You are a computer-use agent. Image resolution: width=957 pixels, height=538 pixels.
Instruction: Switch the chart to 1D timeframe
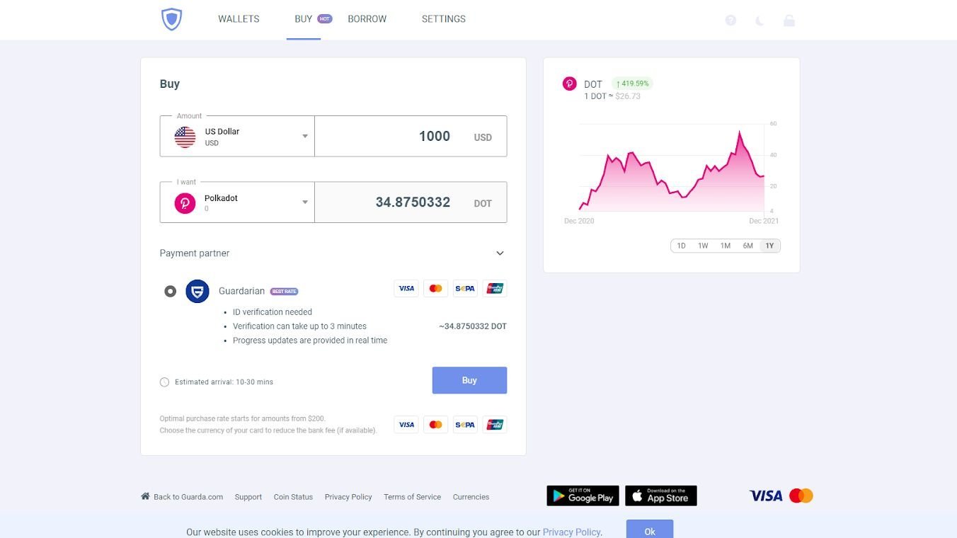(681, 246)
